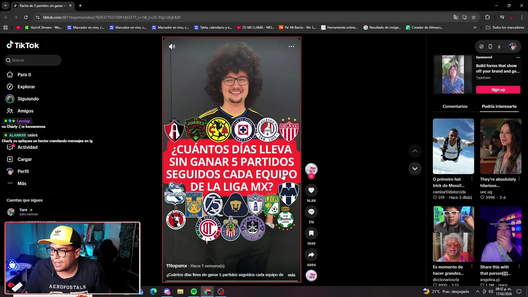Open They're absolutely hilarious video thumbnail
The width and height of the screenshot is (528, 297).
500,146
